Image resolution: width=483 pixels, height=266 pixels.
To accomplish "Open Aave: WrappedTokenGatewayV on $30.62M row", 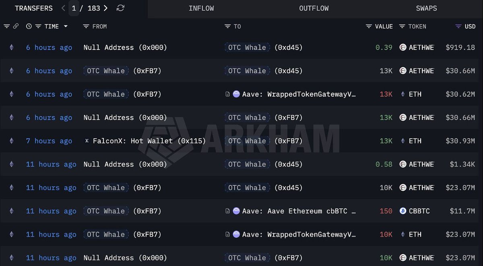I will (x=299, y=94).
